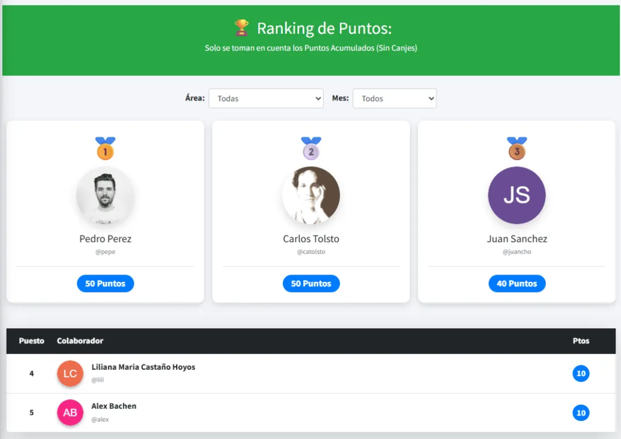Click Juan Sanchez's 40 Puntos badge

pos(517,284)
